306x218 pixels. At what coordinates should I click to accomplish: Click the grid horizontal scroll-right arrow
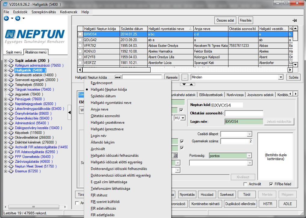click(290, 70)
